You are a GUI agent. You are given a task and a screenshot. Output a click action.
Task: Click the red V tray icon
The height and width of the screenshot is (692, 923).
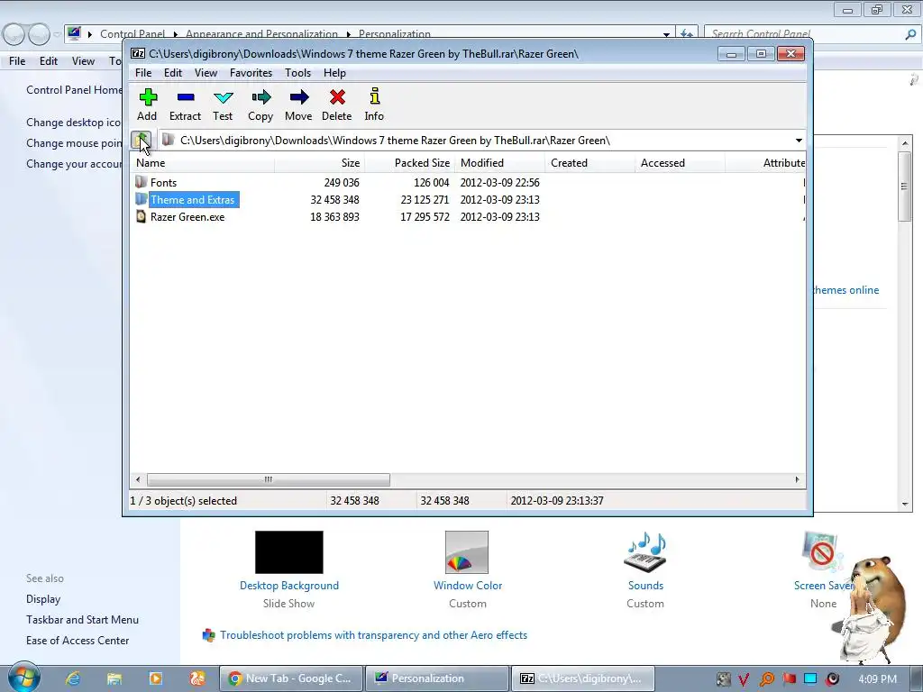pos(744,679)
